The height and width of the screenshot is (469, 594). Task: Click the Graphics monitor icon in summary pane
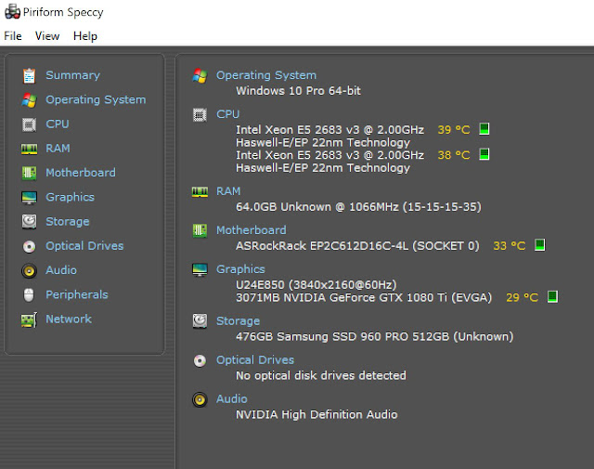tap(200, 270)
